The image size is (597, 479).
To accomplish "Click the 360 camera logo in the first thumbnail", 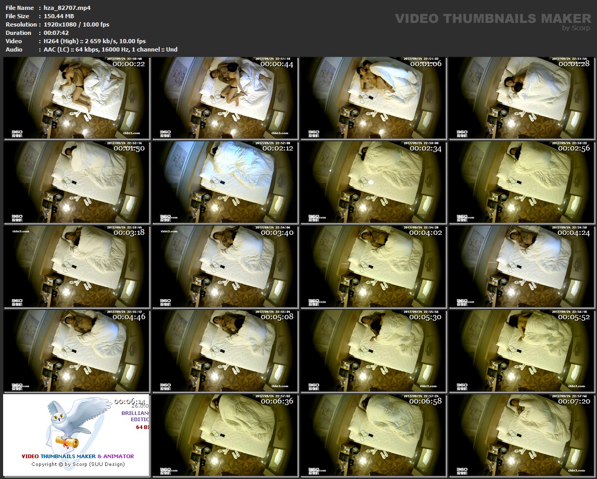I will (17, 133).
